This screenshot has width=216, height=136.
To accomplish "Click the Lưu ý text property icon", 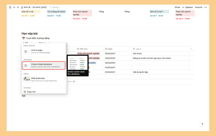I will coord(134,49).
